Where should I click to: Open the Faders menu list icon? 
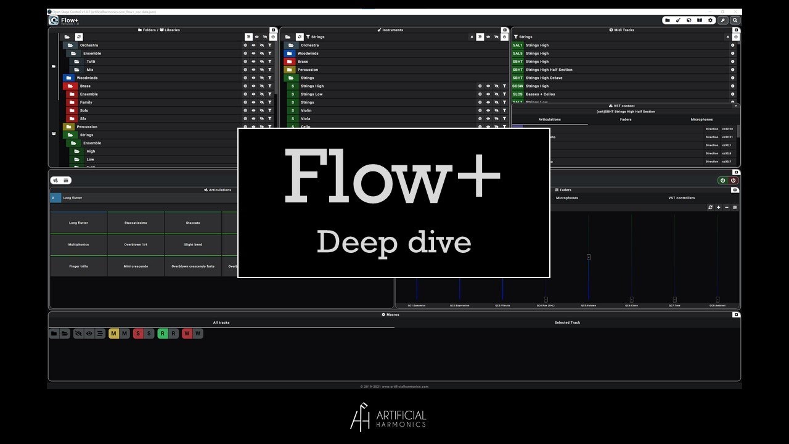(735, 207)
